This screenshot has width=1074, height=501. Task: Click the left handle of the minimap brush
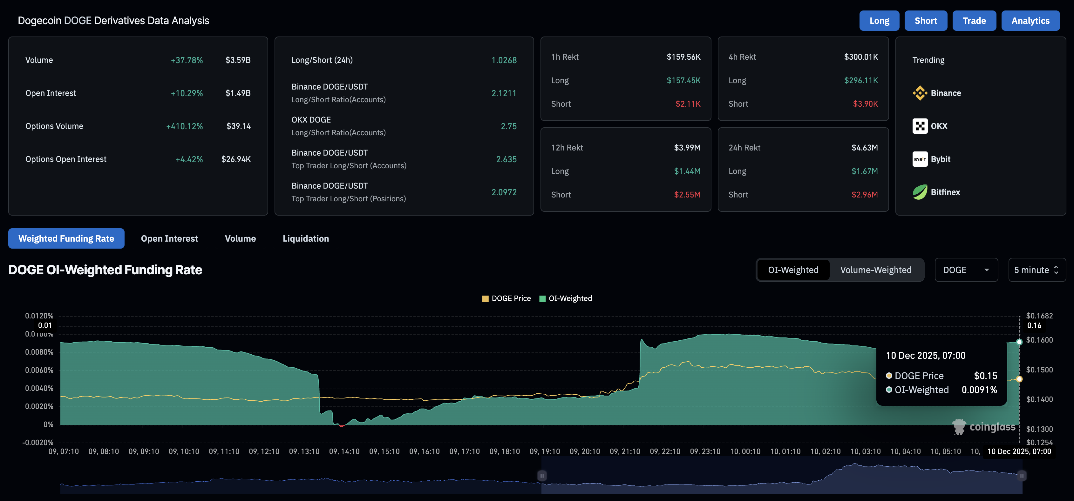tap(541, 475)
